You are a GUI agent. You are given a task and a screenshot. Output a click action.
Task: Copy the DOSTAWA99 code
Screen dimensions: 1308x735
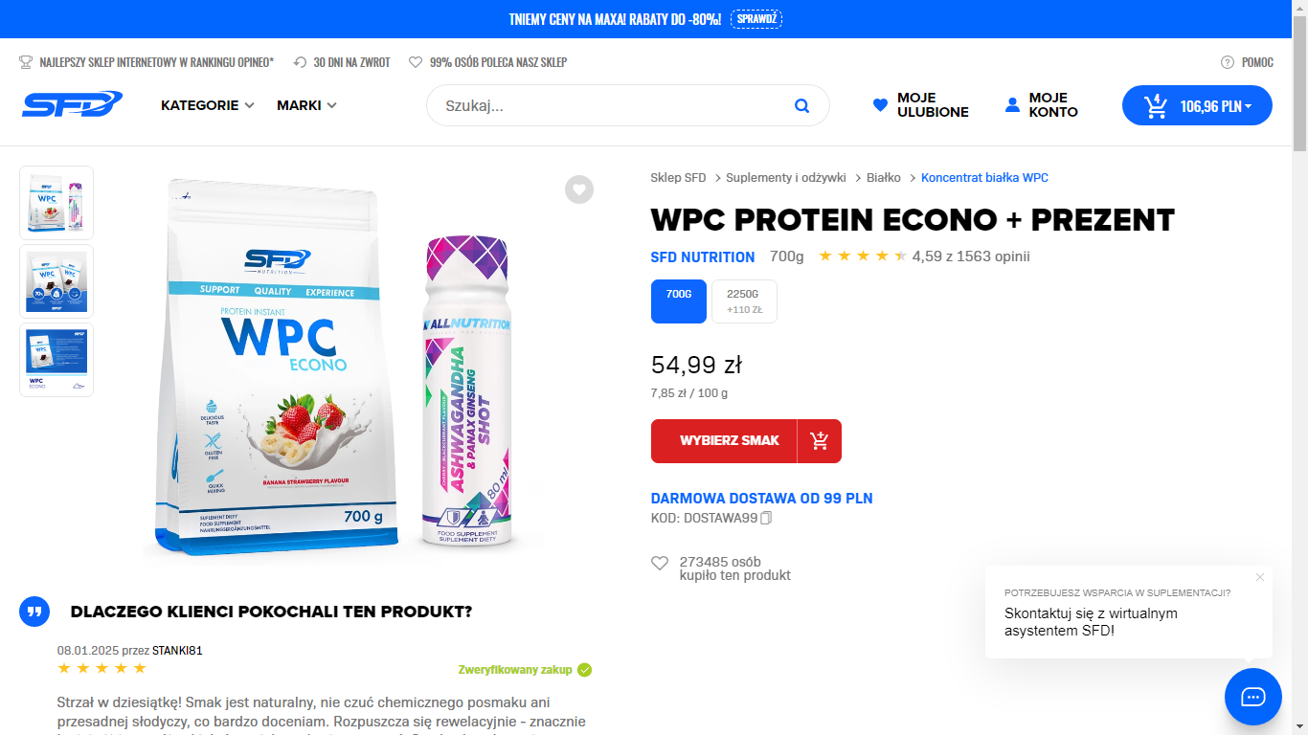coord(766,518)
